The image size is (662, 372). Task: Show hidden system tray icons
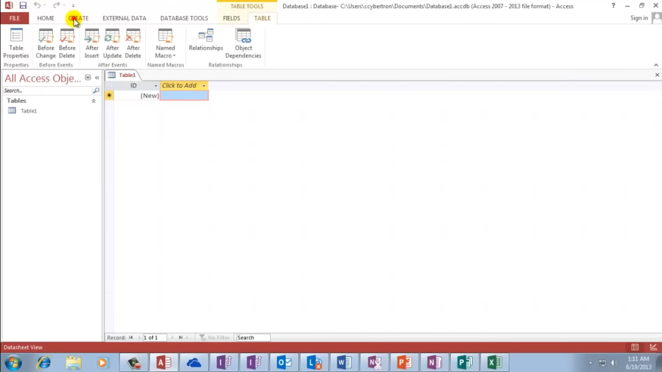pyautogui.click(x=590, y=363)
